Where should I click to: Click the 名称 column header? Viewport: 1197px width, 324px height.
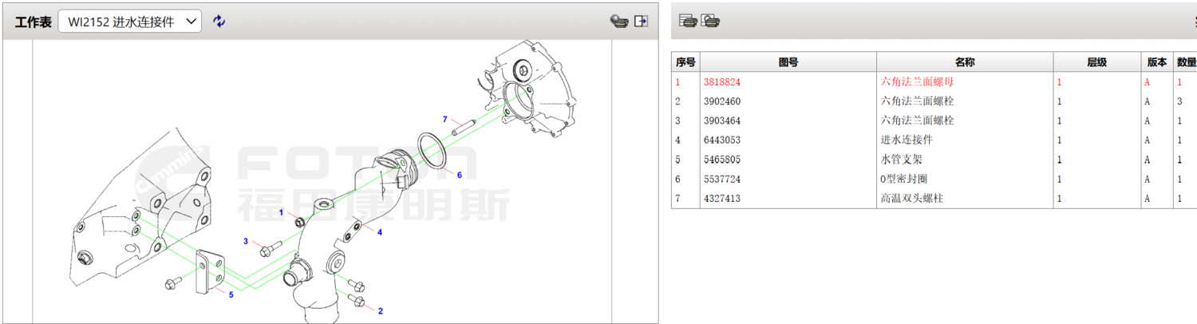tap(964, 62)
